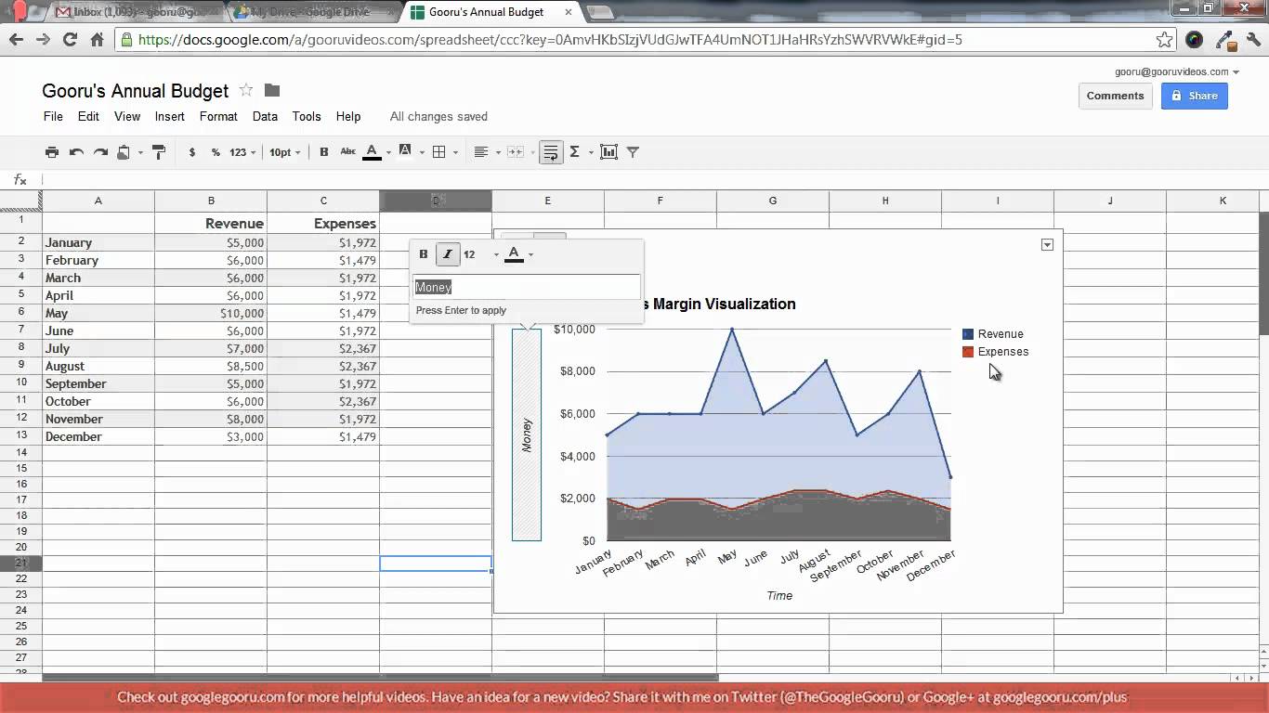
Task: Undo the last action in the toolbar
Action: [76, 152]
